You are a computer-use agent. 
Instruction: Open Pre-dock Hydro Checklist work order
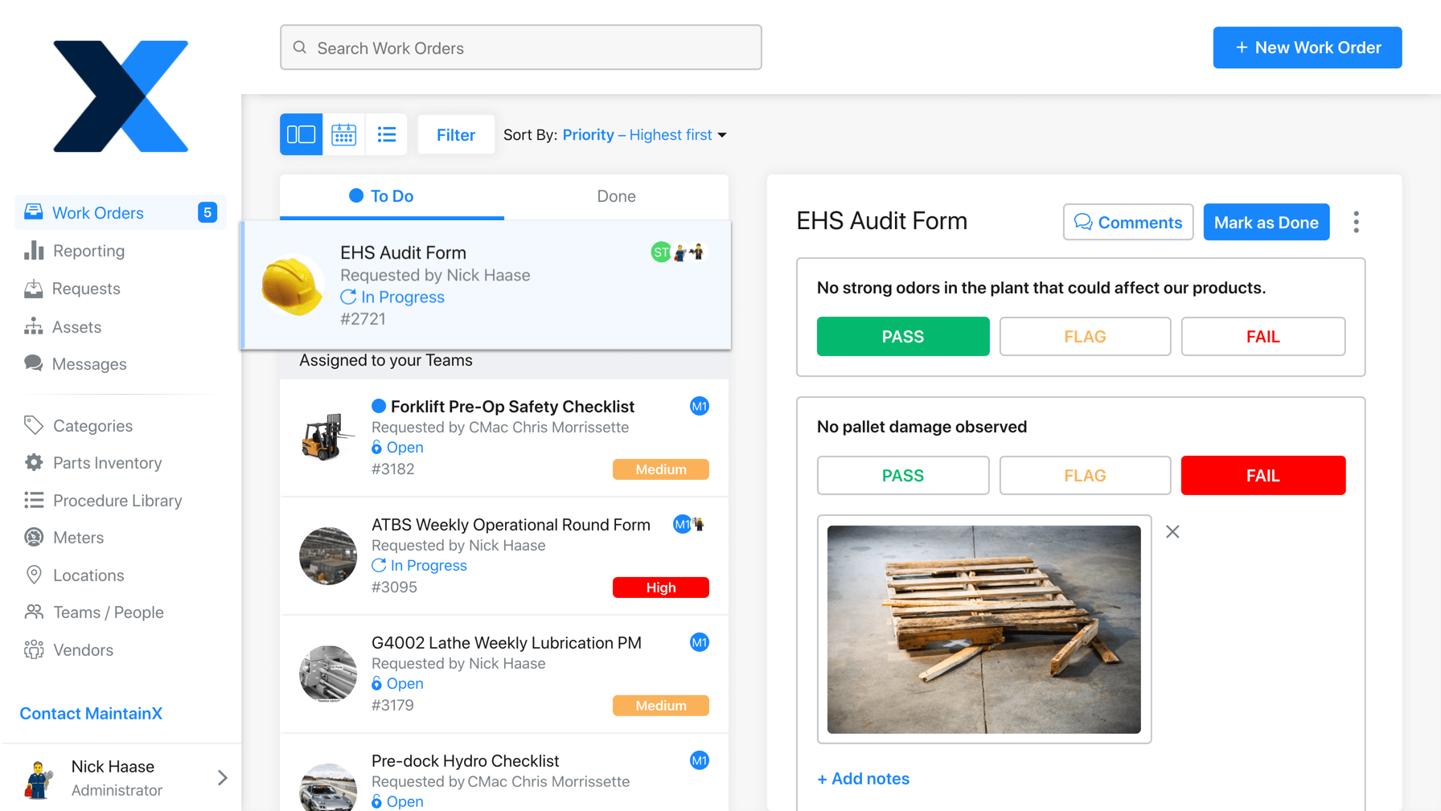pos(504,773)
